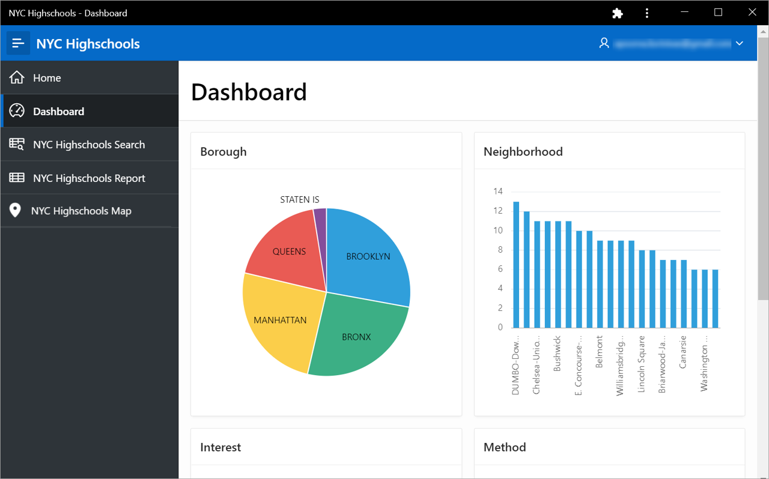This screenshot has width=769, height=479.
Task: Open the browser extensions puzzle icon
Action: click(617, 13)
